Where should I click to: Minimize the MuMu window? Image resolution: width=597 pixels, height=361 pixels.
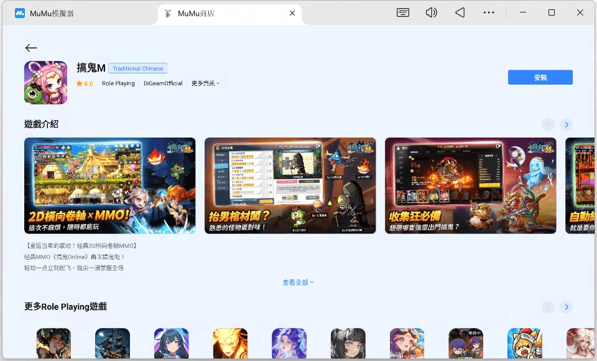click(x=523, y=12)
